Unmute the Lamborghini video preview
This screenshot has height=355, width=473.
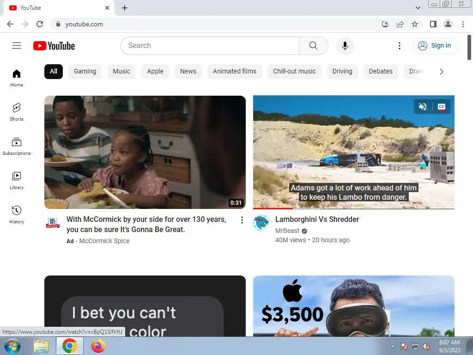423,107
